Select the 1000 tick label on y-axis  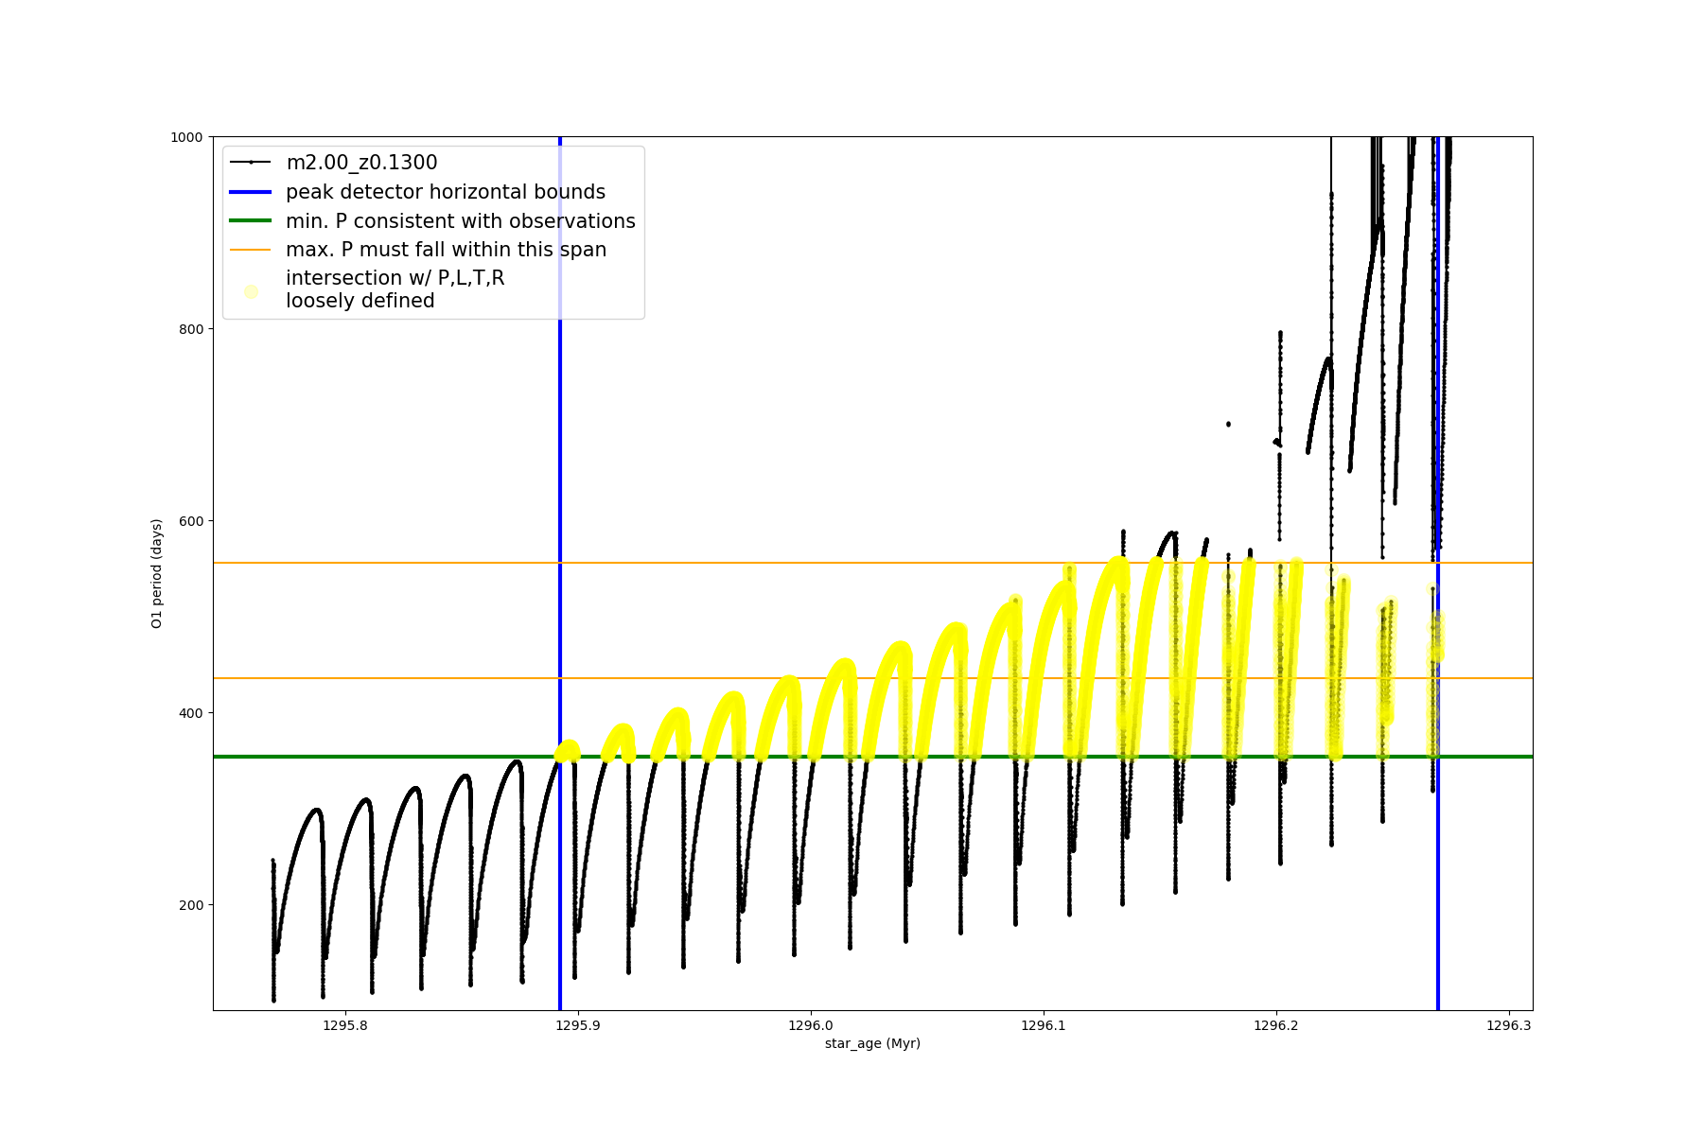point(186,137)
